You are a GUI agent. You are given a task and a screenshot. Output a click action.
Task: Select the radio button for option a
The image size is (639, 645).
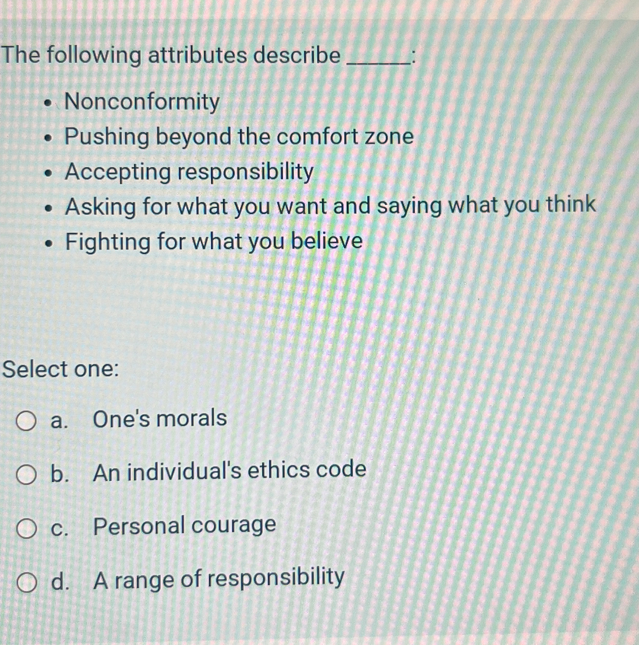click(x=26, y=422)
